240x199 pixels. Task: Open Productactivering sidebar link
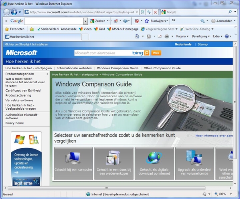(18, 95)
